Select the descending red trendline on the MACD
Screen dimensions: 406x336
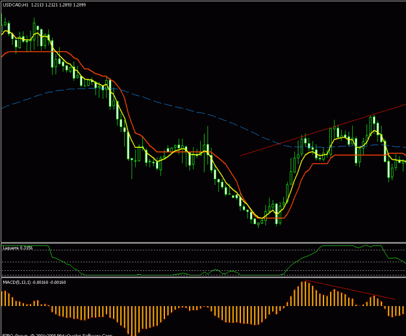[350, 290]
